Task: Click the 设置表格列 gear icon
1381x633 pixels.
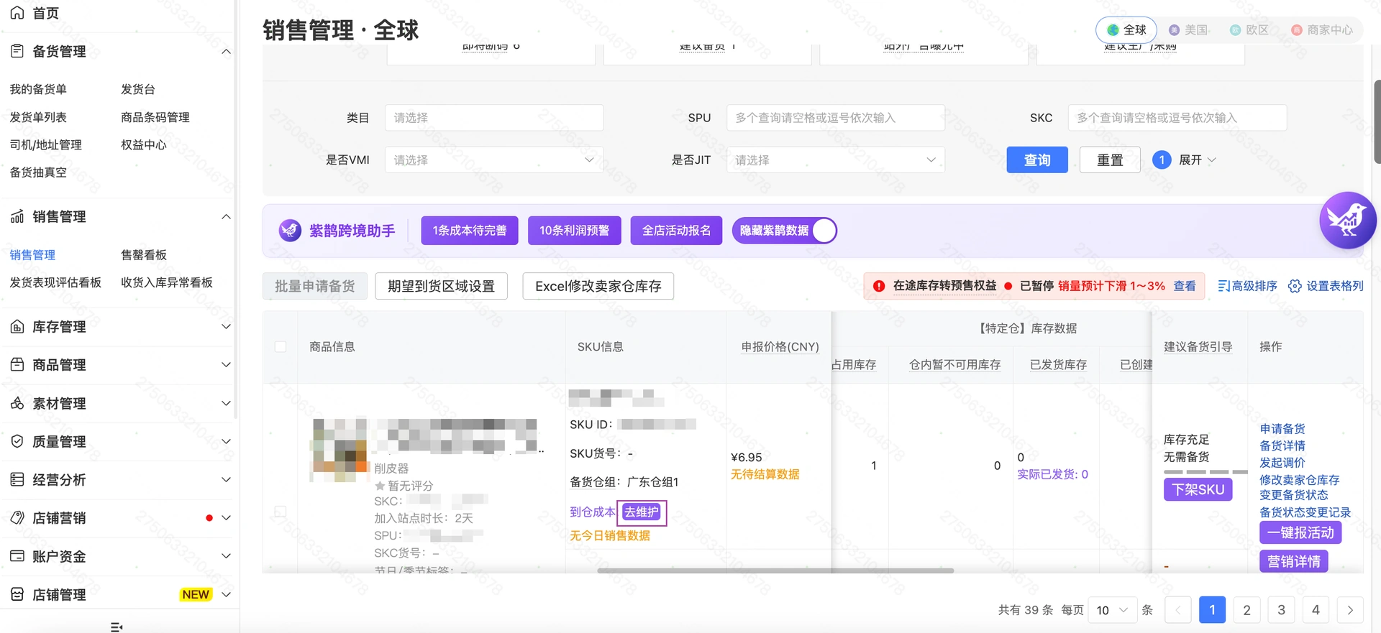Action: (1295, 286)
